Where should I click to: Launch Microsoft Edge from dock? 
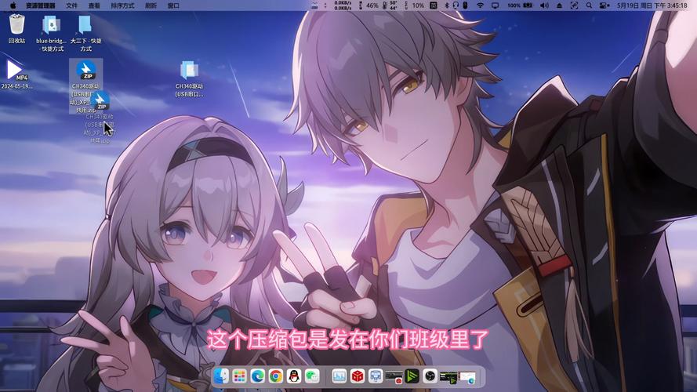[257, 376]
